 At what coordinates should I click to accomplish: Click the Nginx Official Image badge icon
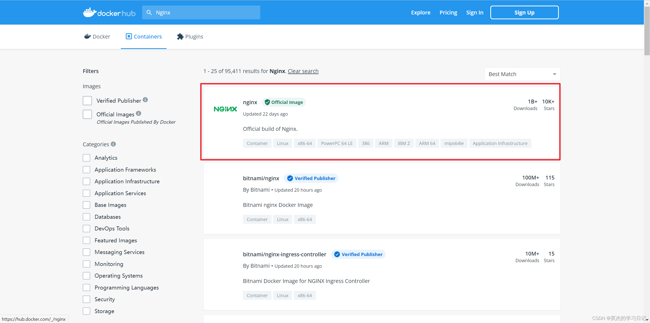coord(267,102)
